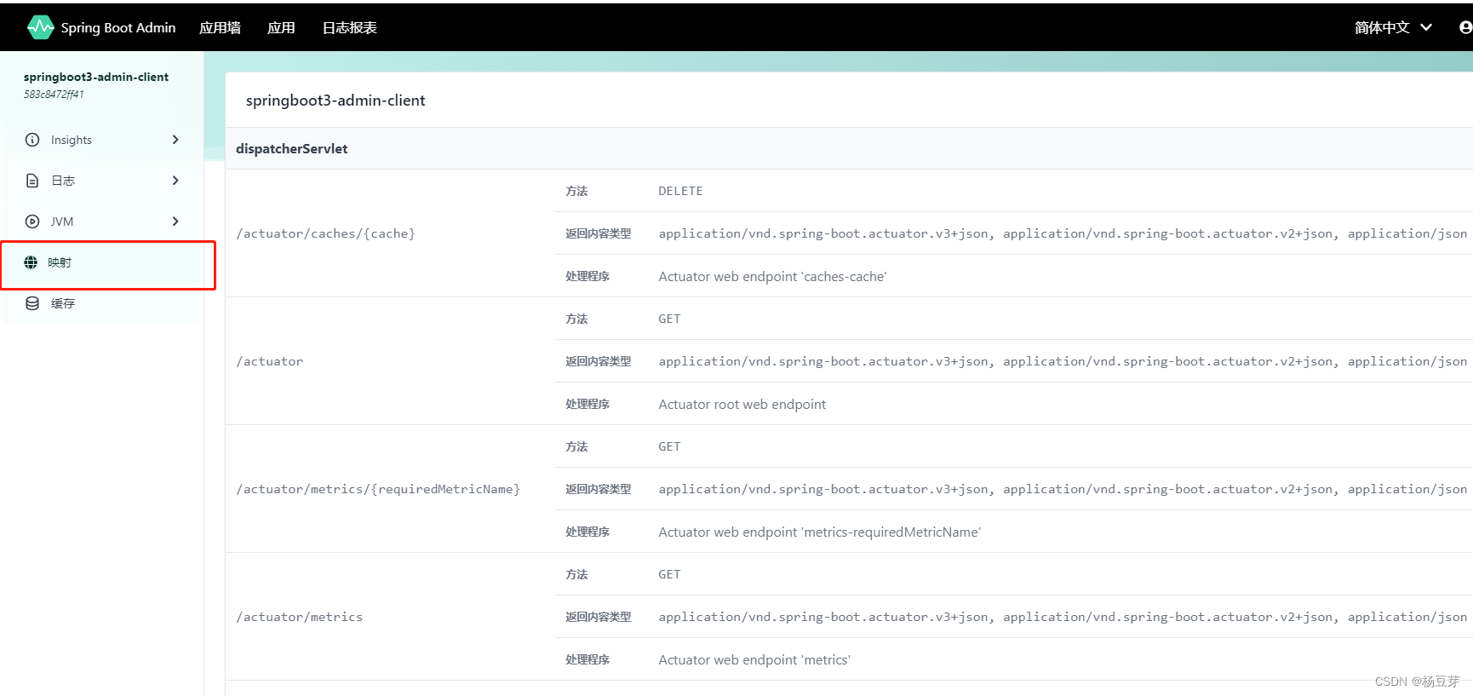This screenshot has width=1473, height=696.
Task: Click the springboot3-admin-client panel title
Action: point(335,101)
